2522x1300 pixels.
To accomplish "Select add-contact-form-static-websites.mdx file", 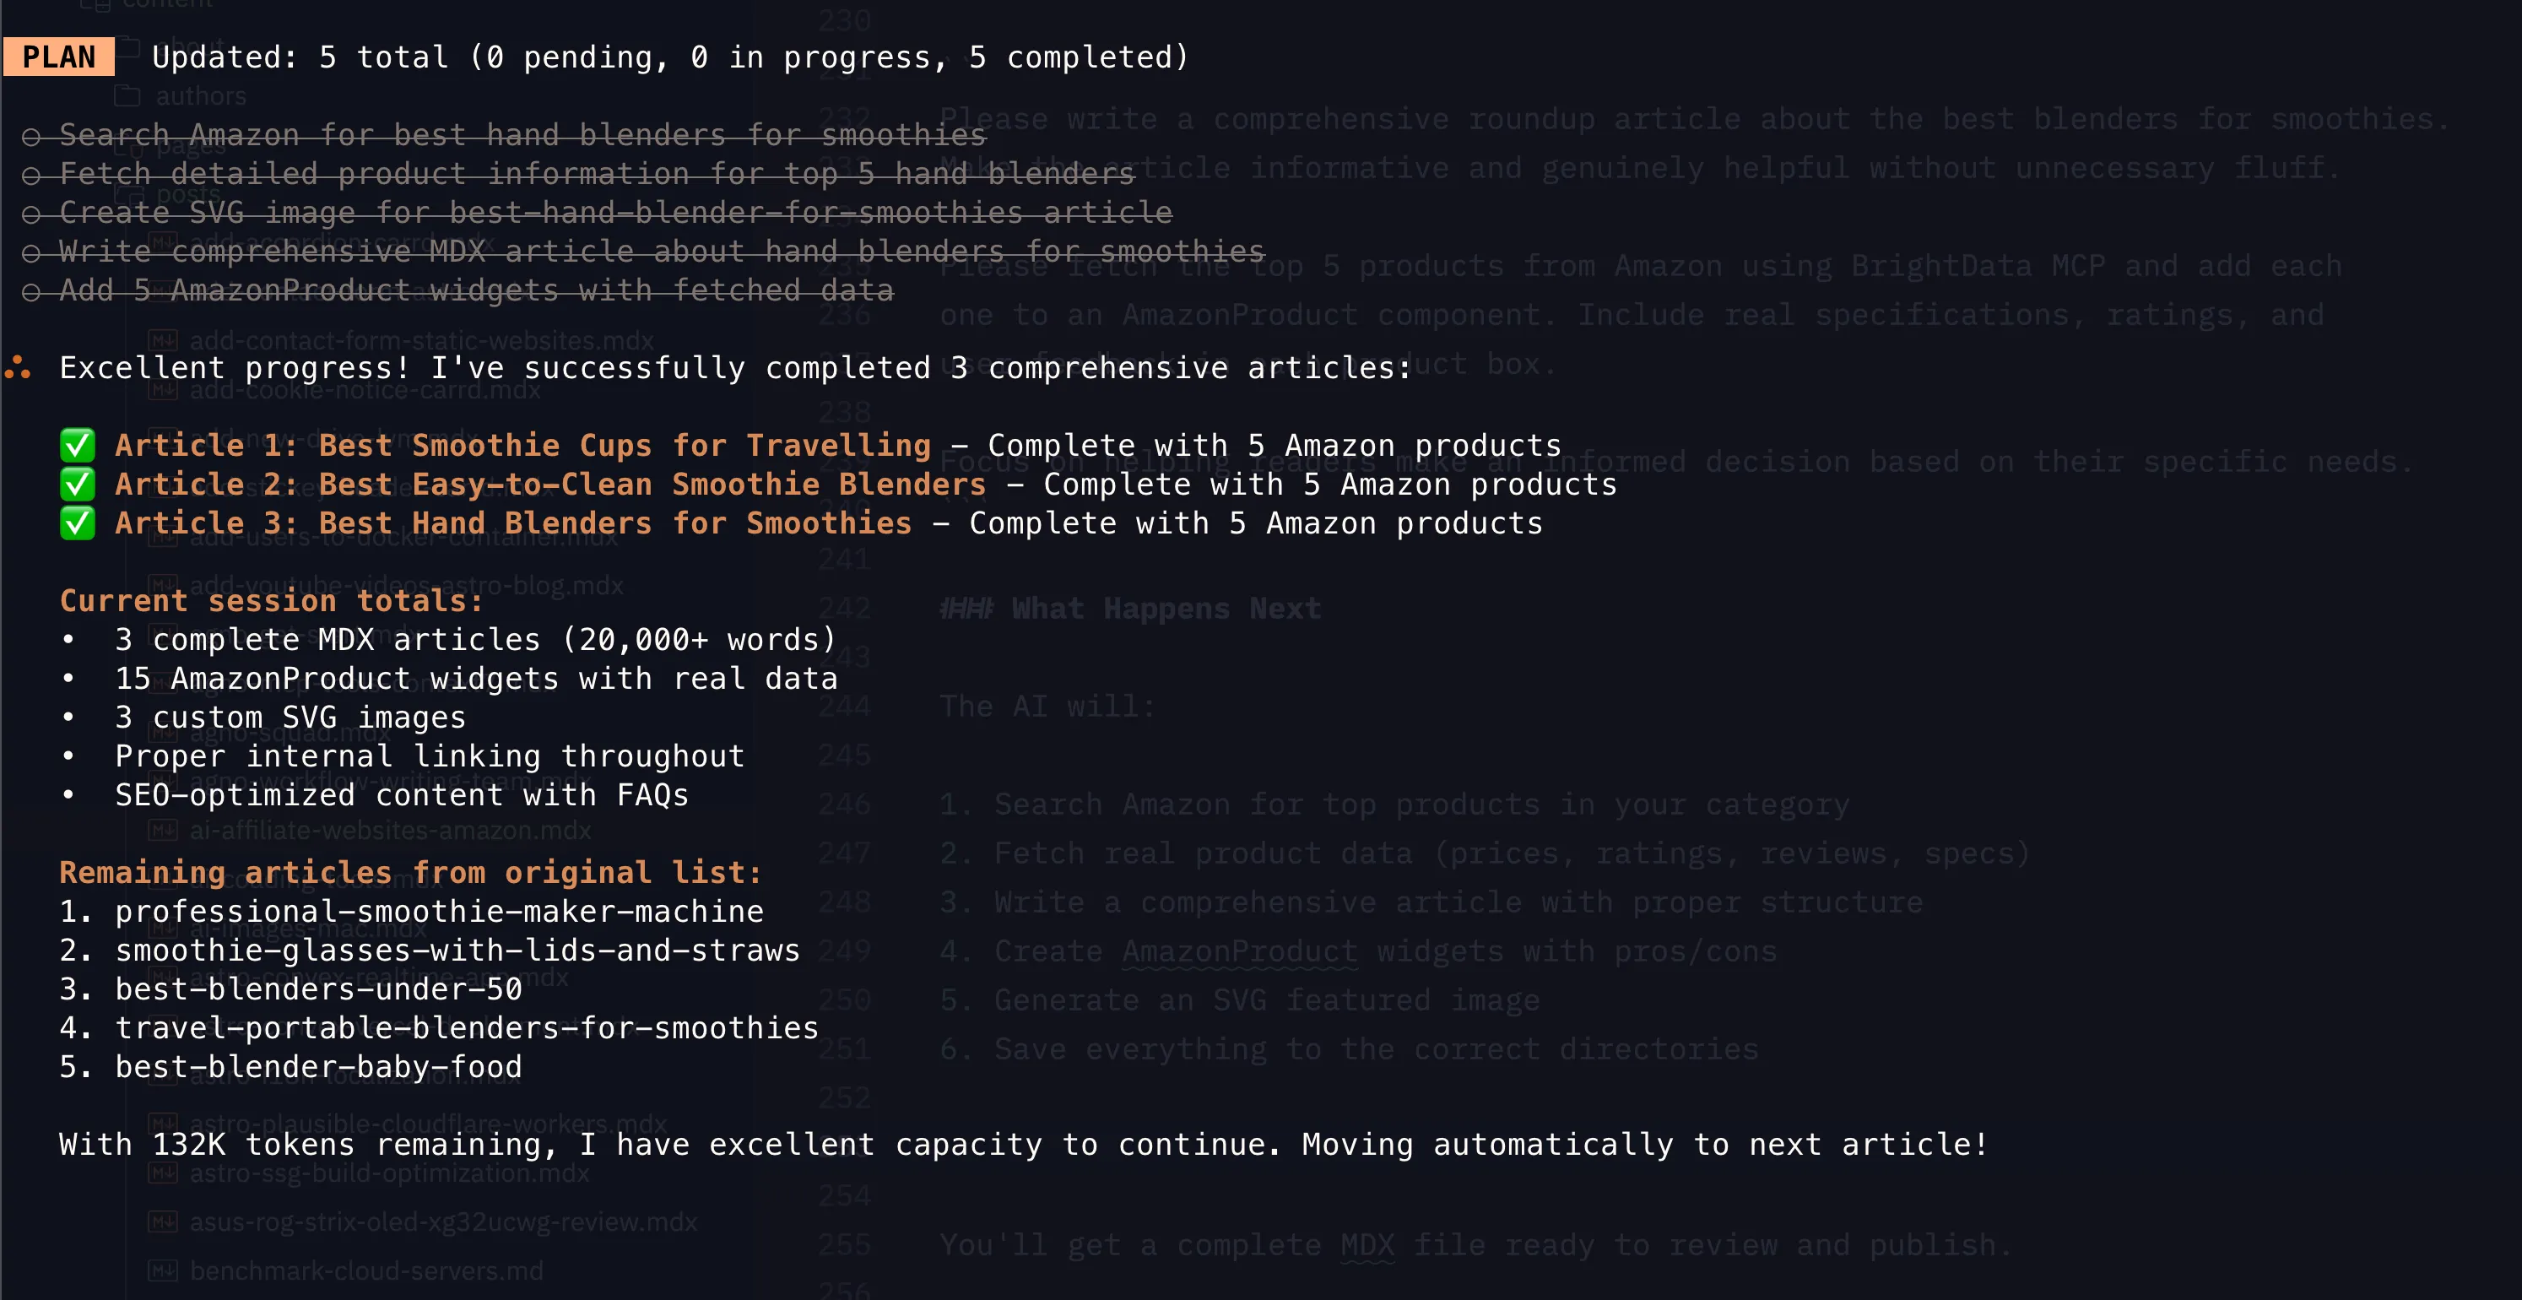I will pyautogui.click(x=421, y=341).
